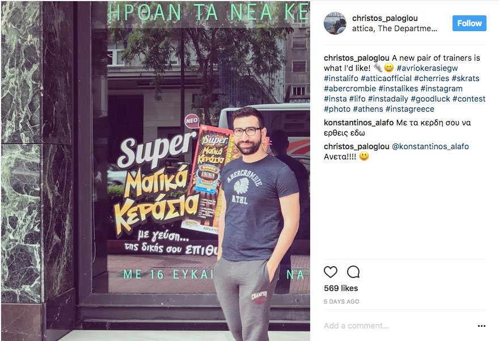499x341 pixels.
Task: Open hashtag #cherries
Action: (432, 78)
